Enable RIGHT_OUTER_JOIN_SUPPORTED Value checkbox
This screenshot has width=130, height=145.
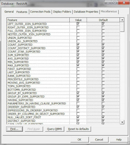click(x=78, y=27)
